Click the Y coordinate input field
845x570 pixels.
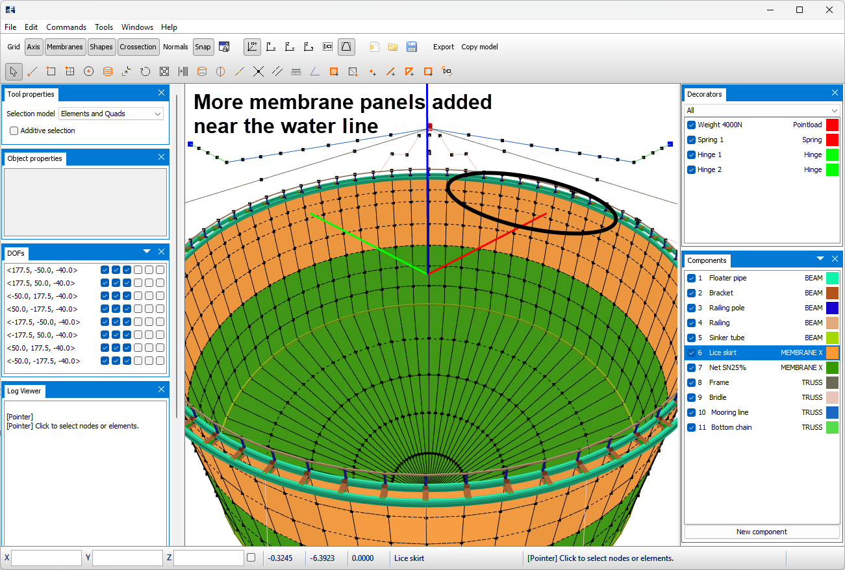127,558
